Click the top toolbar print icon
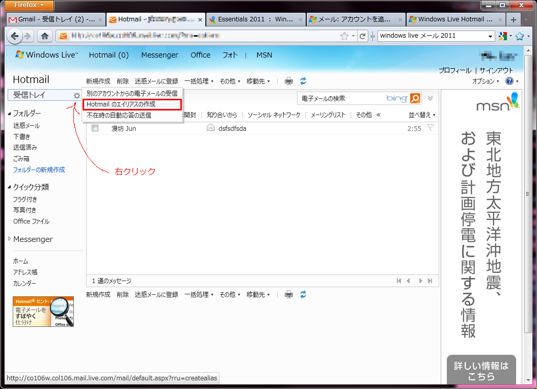 (x=289, y=81)
